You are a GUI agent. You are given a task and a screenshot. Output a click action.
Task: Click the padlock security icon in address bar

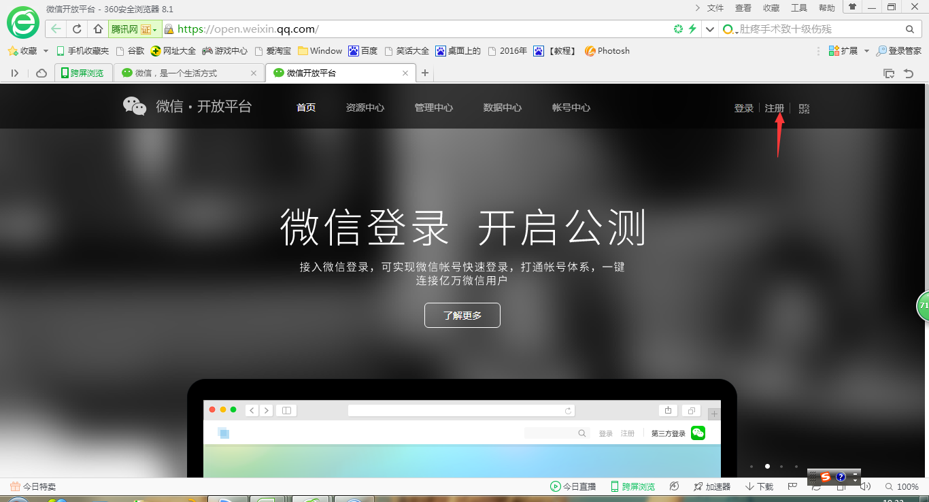pyautogui.click(x=169, y=29)
